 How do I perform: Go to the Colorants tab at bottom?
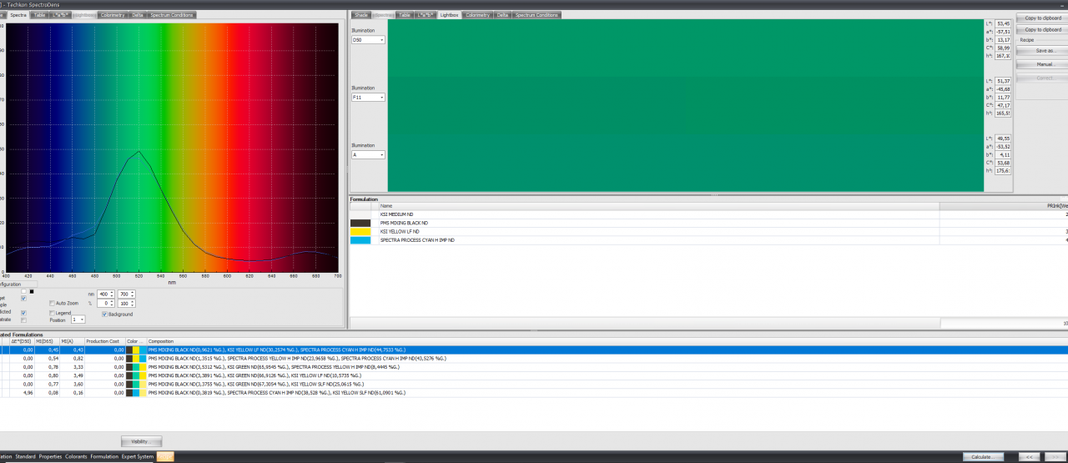click(x=76, y=456)
